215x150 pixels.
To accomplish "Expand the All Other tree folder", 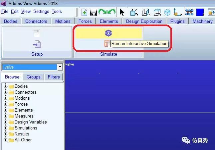I will click(5, 140).
